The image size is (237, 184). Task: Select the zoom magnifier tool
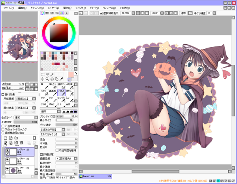tap(47, 79)
